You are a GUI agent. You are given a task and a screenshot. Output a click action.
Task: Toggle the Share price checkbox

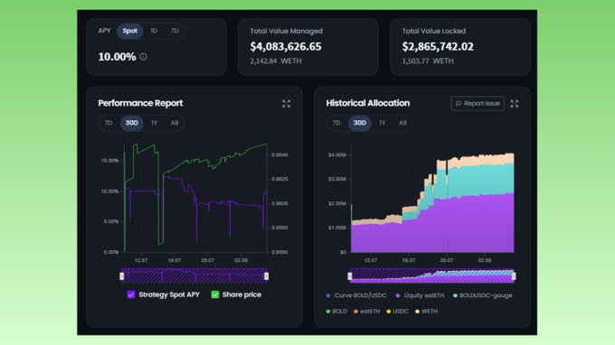[x=215, y=294]
